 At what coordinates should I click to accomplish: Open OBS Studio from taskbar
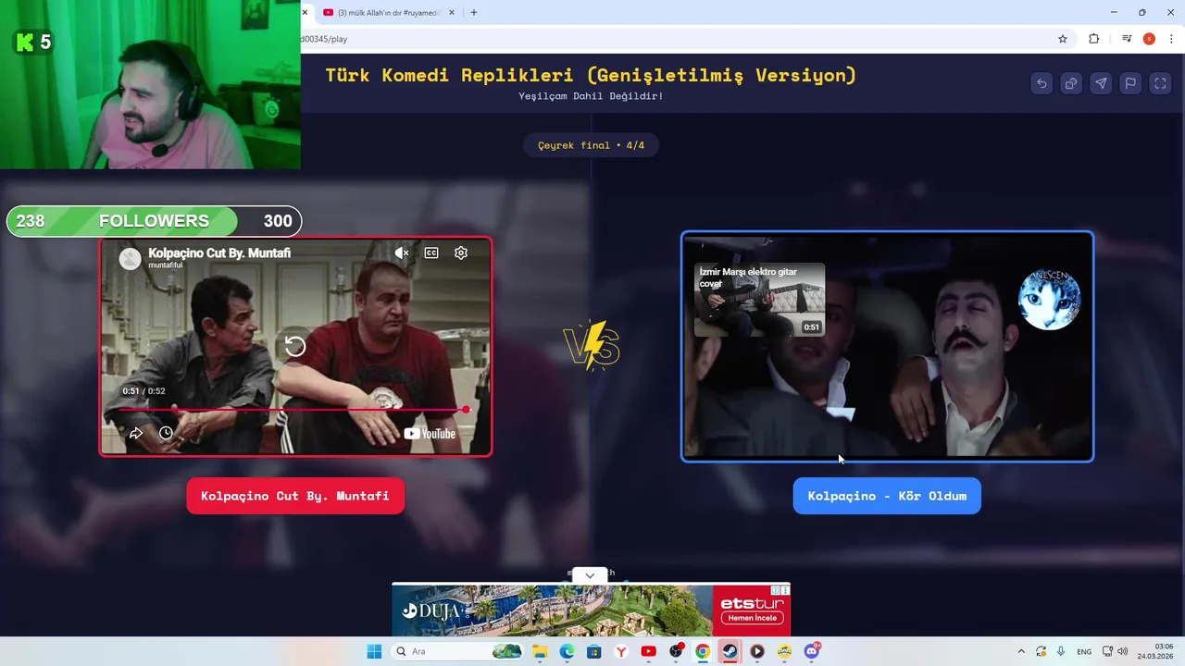tap(676, 651)
